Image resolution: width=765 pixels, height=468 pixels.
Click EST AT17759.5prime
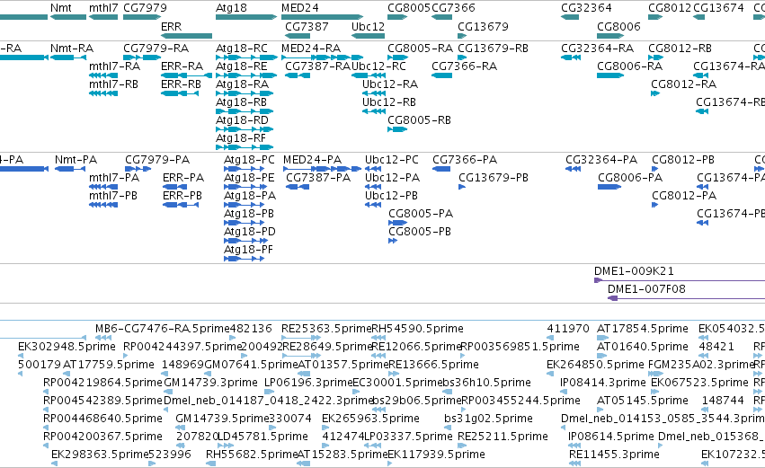pos(109,365)
